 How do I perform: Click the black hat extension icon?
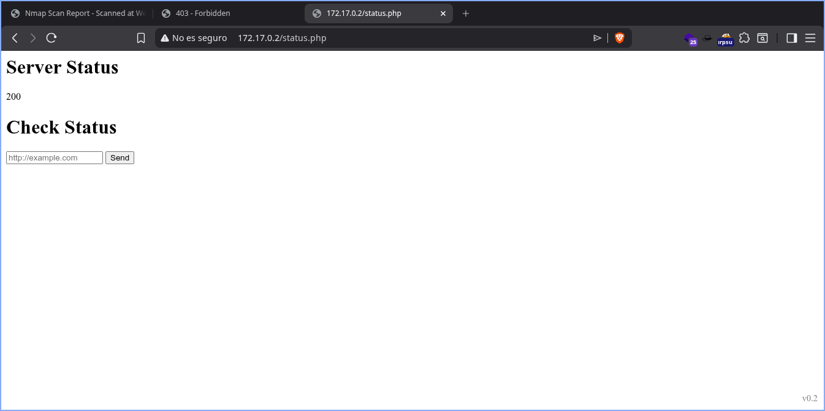[x=707, y=38]
